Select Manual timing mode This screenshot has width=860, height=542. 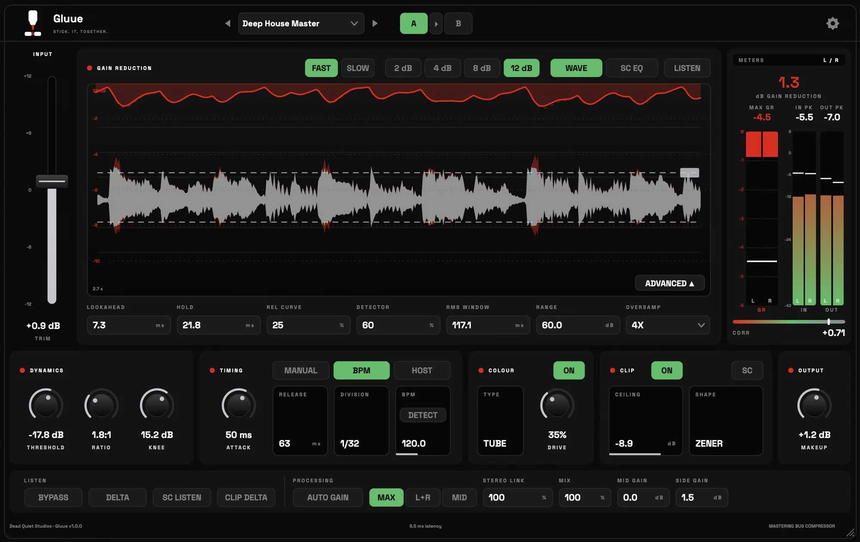coord(301,370)
